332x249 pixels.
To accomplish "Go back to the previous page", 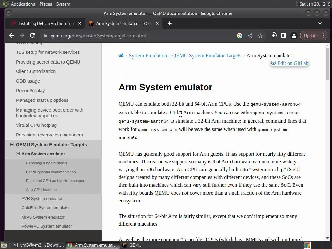I will [12, 36].
